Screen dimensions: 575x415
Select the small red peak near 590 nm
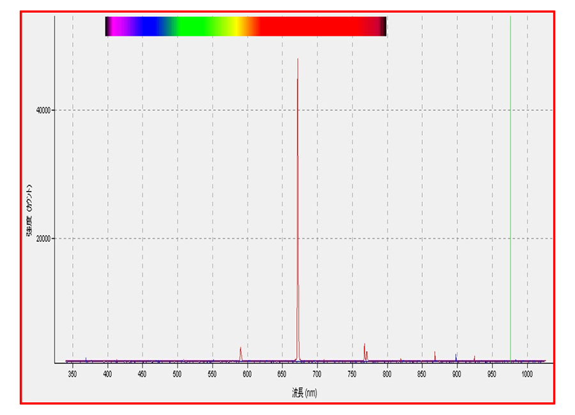tap(241, 353)
